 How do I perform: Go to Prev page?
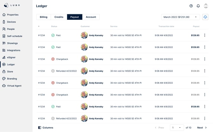(159, 128)
